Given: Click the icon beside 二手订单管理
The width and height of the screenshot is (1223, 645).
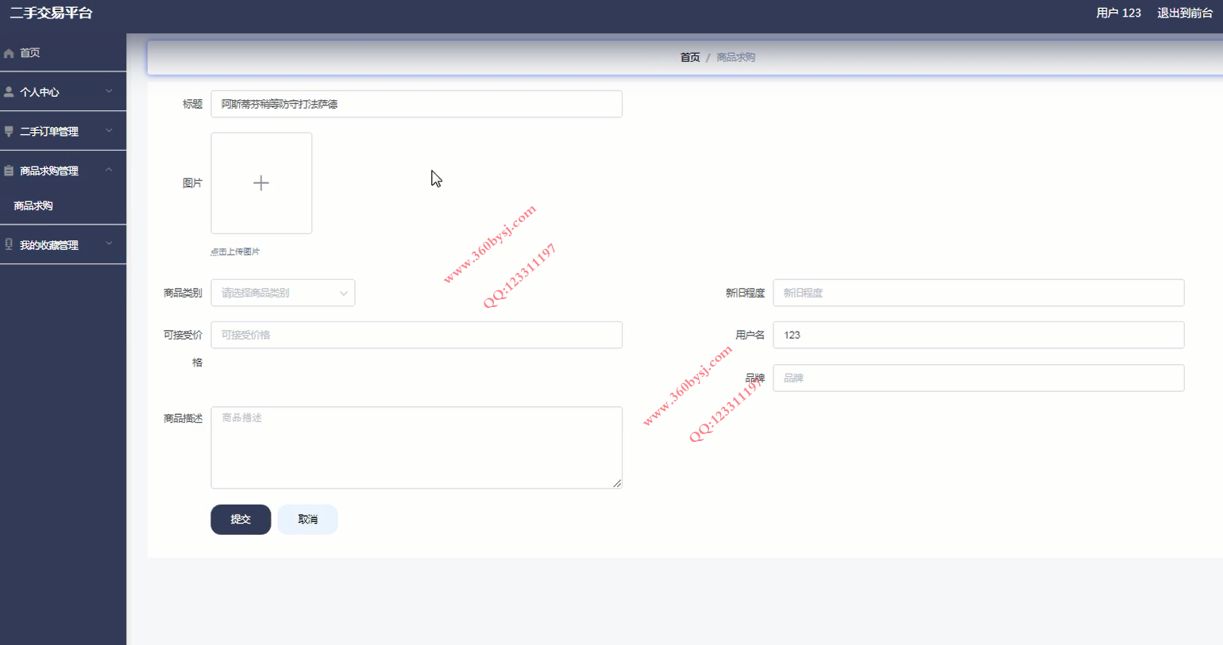Looking at the screenshot, I should tap(9, 132).
